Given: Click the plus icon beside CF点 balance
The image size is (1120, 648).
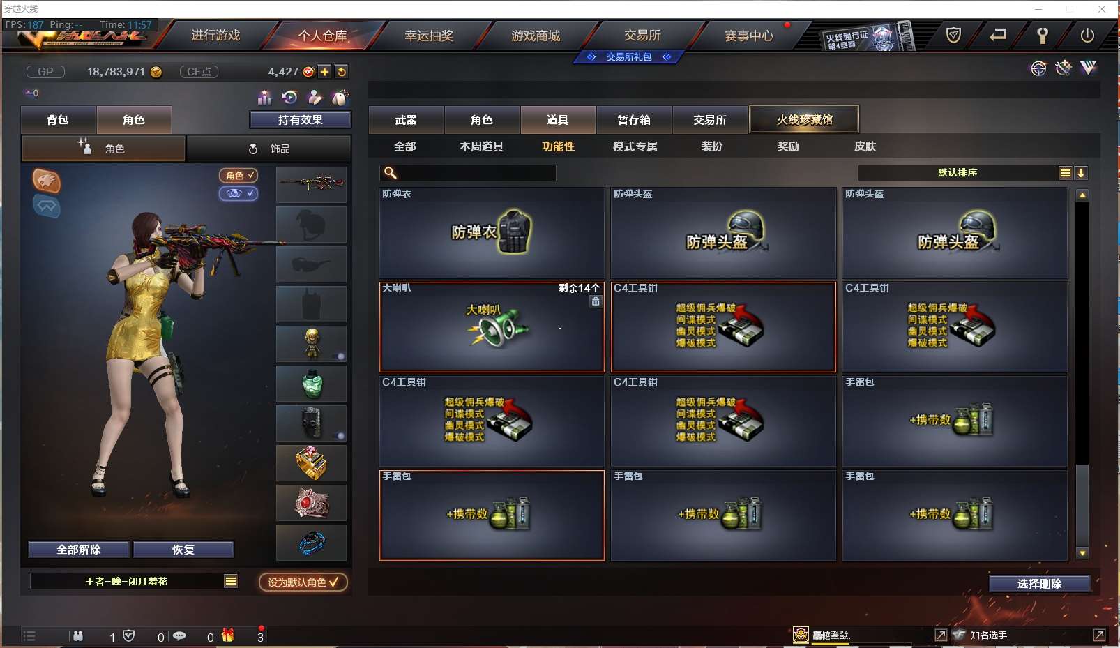Looking at the screenshot, I should coord(325,72).
